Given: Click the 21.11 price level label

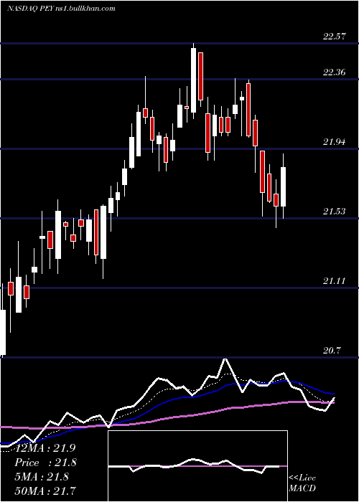Looking at the screenshot, I should [x=335, y=281].
